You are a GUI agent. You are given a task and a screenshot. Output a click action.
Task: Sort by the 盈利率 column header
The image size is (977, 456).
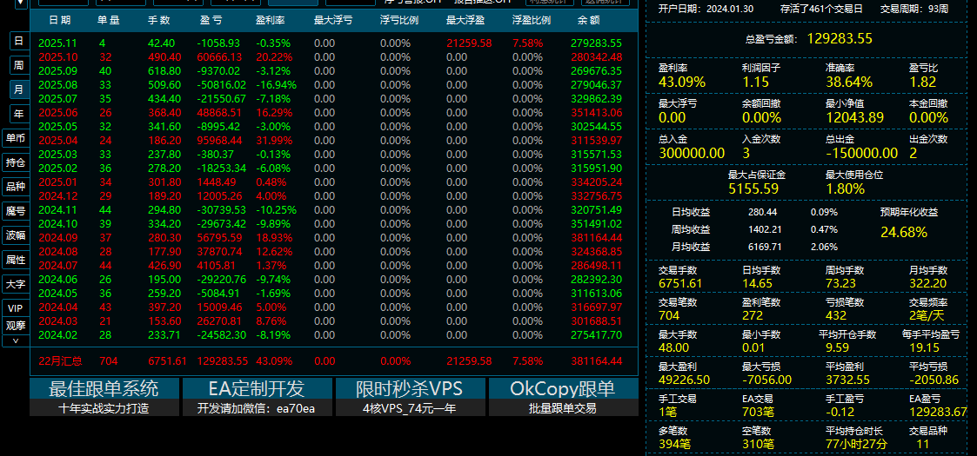271,20
